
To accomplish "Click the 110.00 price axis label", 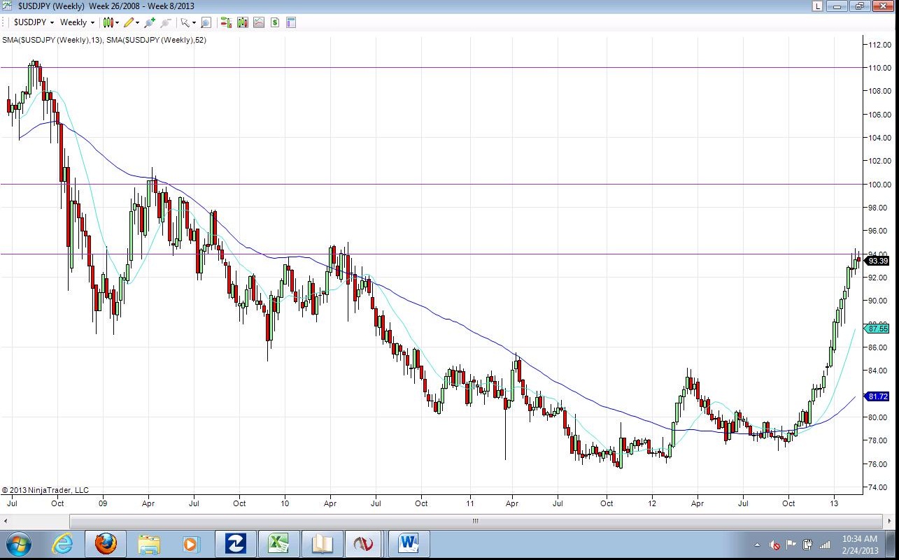I will click(x=880, y=68).
